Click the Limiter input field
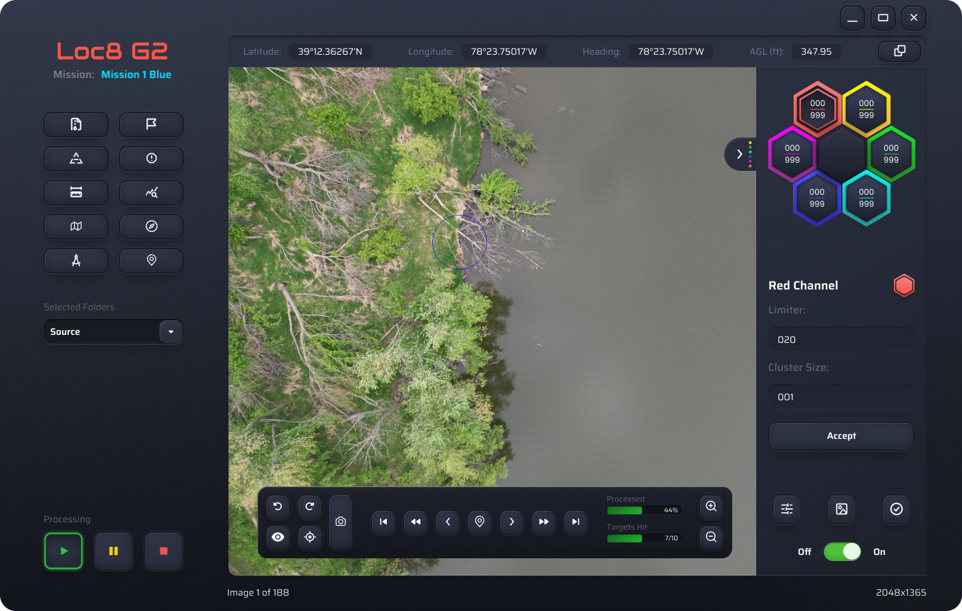The height and width of the screenshot is (611, 962). point(841,340)
